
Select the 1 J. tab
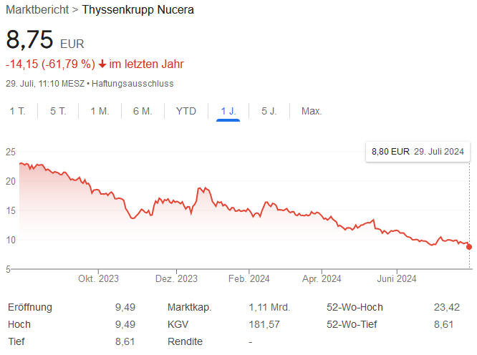coord(228,111)
